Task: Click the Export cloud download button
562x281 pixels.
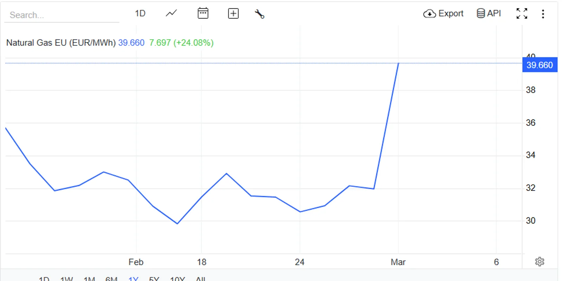Action: coord(443,14)
